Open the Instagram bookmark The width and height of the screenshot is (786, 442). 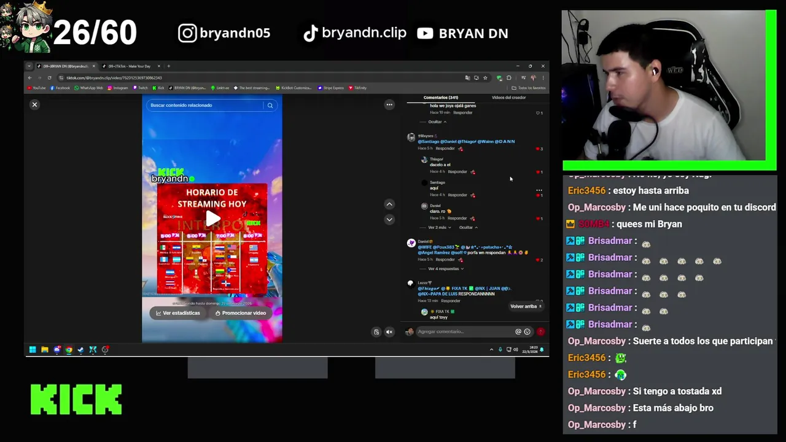(x=118, y=88)
